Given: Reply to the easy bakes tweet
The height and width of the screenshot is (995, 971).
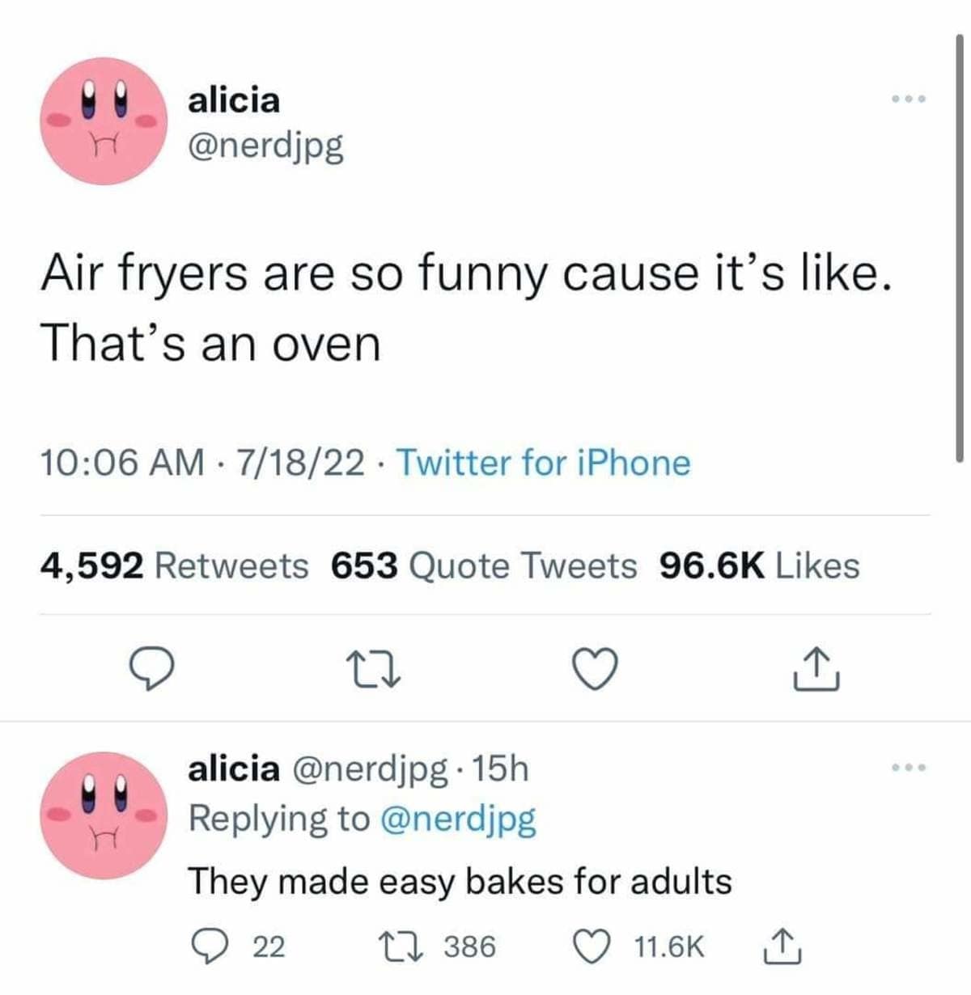Looking at the screenshot, I should coord(209,945).
